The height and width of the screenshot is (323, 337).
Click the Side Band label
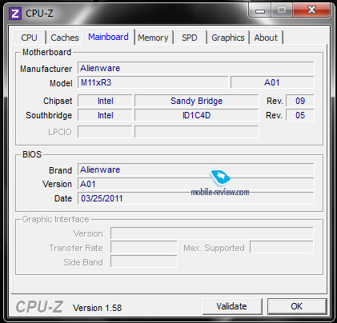point(83,262)
